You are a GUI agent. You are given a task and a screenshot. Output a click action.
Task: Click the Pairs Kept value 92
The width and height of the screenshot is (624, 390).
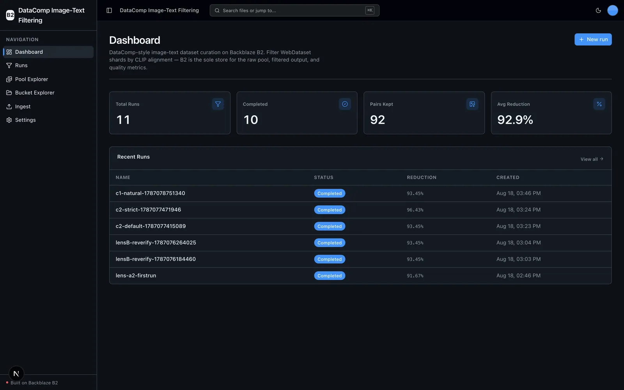pos(378,120)
